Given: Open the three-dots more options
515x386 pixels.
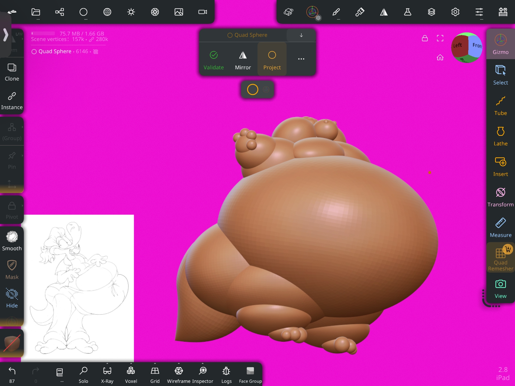Looking at the screenshot, I should 301,59.
